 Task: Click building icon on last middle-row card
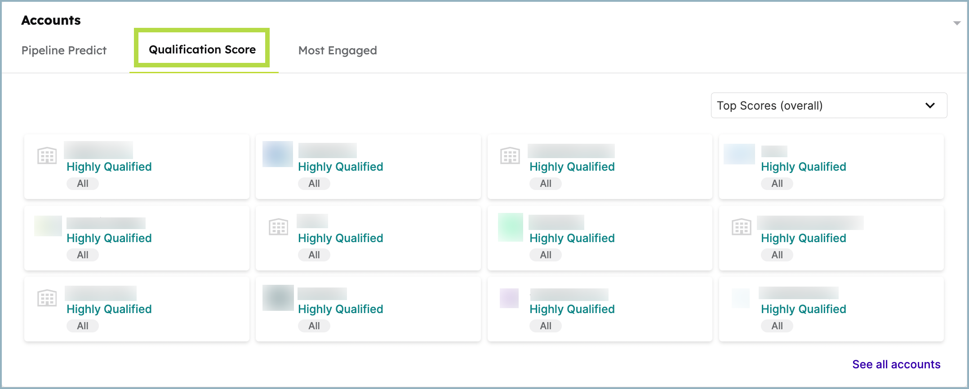[x=741, y=227]
